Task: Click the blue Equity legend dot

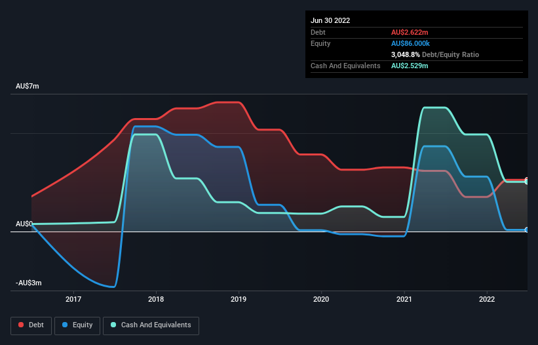Action: 65,325
